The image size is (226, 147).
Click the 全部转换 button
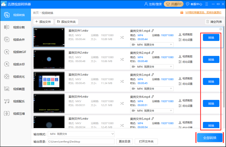209,138
